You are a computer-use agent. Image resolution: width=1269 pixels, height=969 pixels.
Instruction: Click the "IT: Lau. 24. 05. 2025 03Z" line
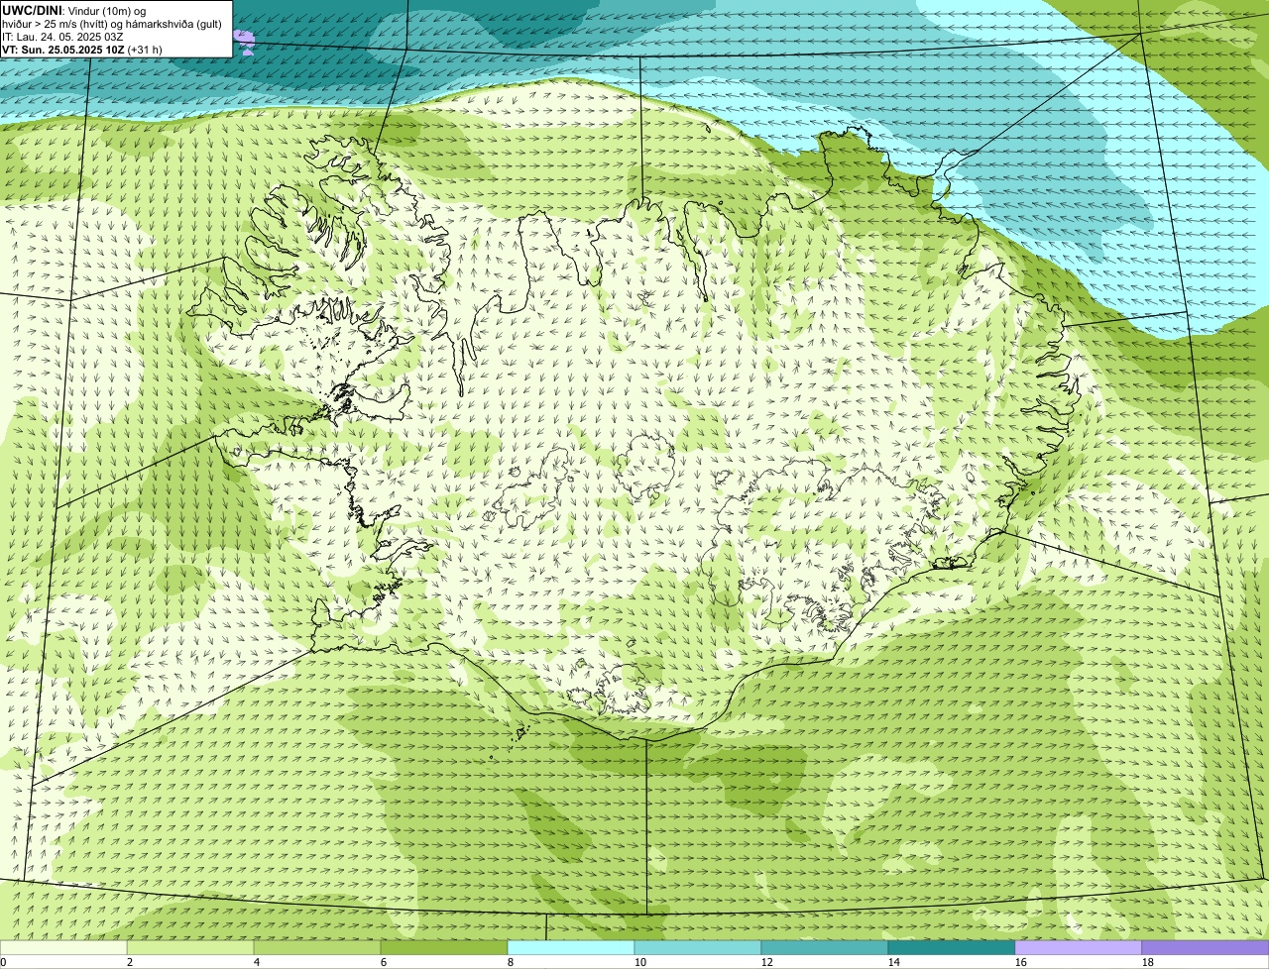point(63,37)
